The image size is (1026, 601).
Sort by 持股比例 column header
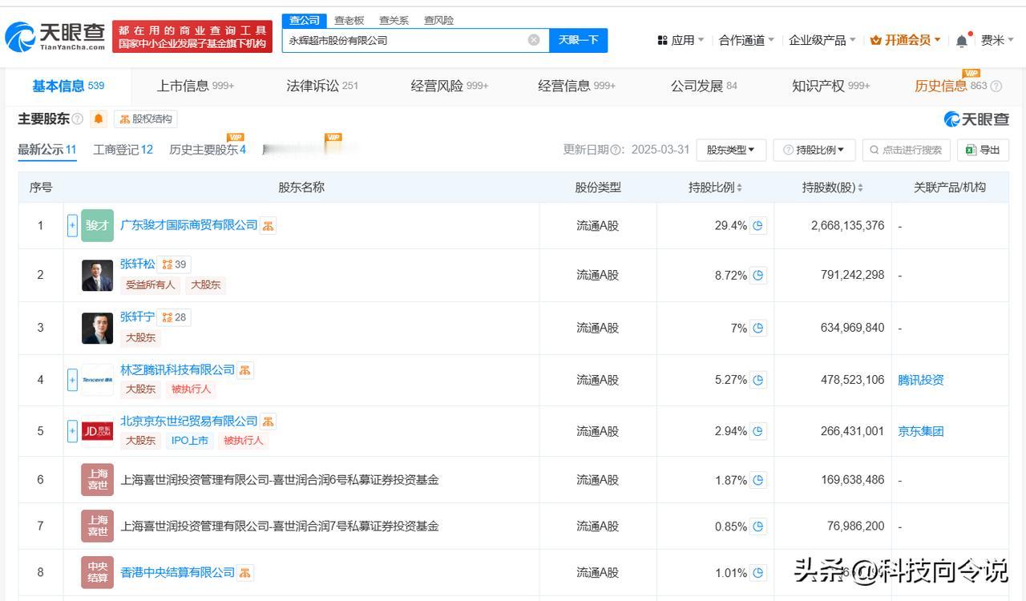click(x=715, y=188)
